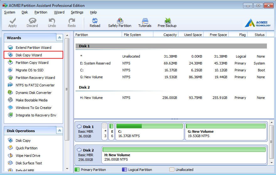Viewport: 276px width, 175px height.
Task: Click the Redo arrow icon
Action: (72, 21)
